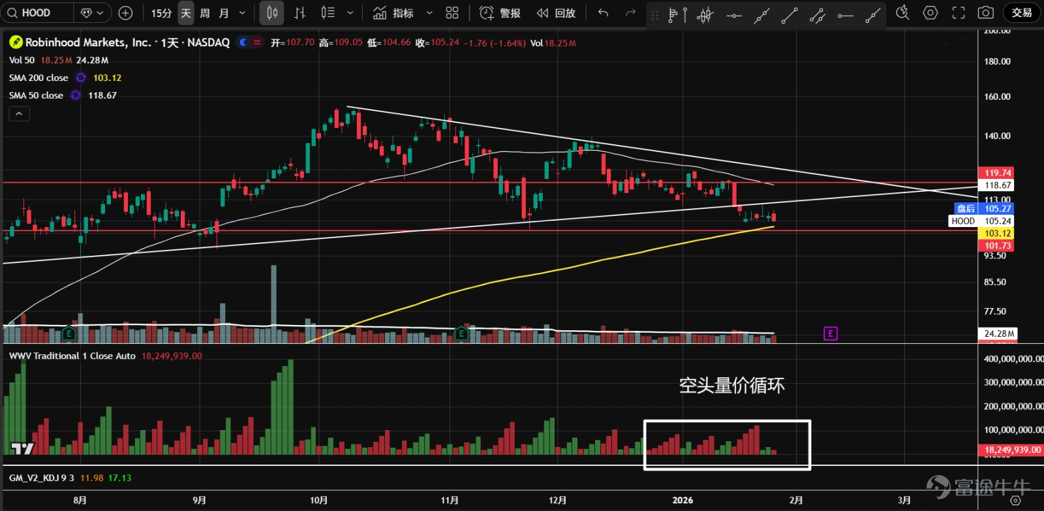1044x511 pixels.
Task: Click the 10月 label on time axis
Action: click(x=318, y=500)
